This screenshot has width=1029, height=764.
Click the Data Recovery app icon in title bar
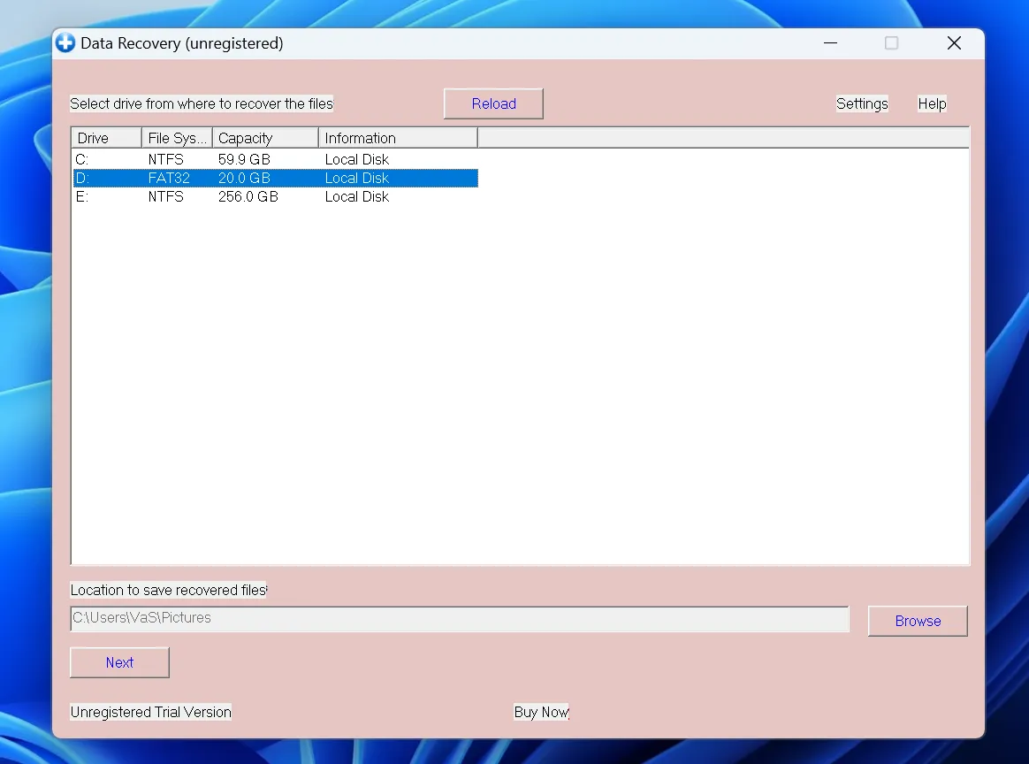pyautogui.click(x=65, y=43)
